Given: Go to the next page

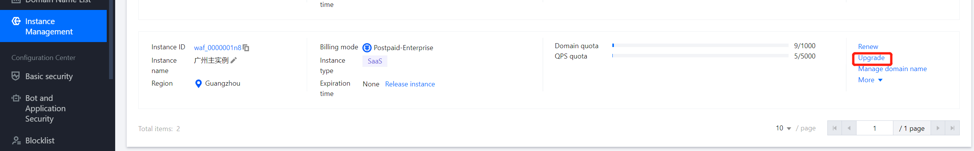Looking at the screenshot, I should [938, 128].
